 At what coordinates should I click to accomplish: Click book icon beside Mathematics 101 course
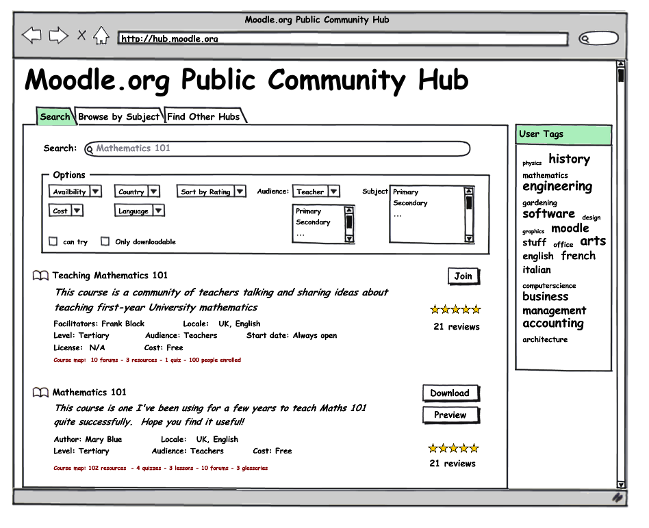[x=40, y=393]
